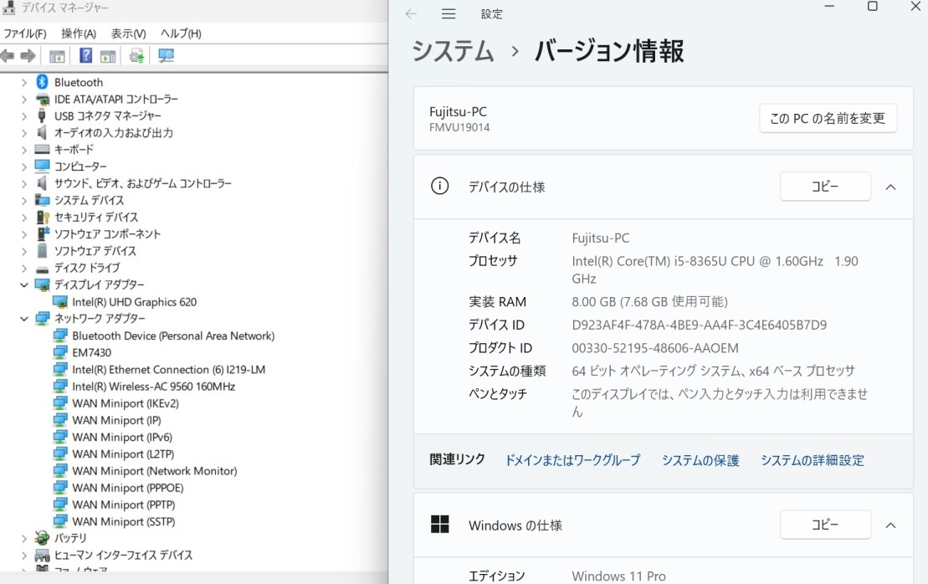Screen dimensions: 928x584
Task: Expand the サウンド、ビデオ、およびゲーム コントローラー node
Action: (24, 183)
